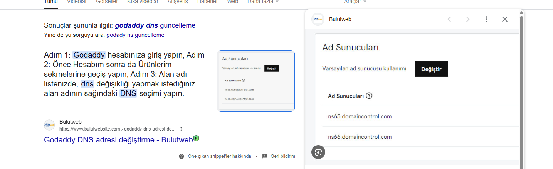Click the Değiştir button in large preview
This screenshot has height=169, width=553.
[432, 69]
